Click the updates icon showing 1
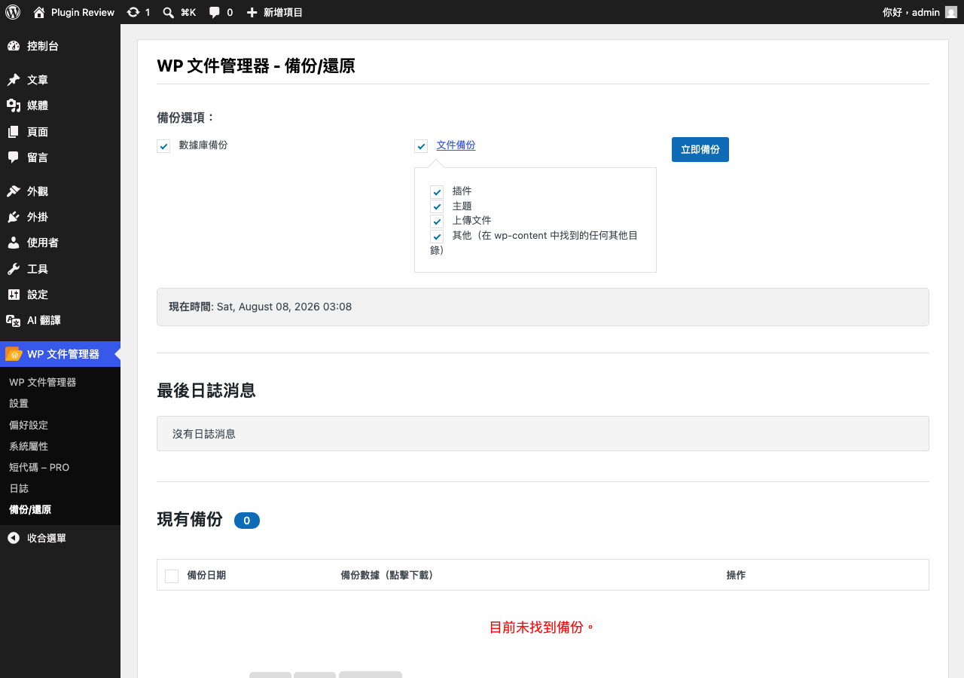The height and width of the screenshot is (678, 964). pos(133,12)
